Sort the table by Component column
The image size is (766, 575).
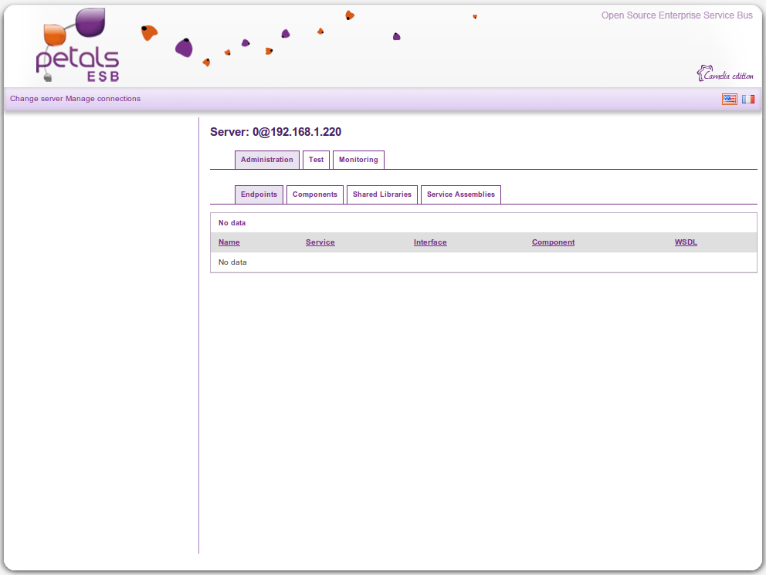pos(553,242)
